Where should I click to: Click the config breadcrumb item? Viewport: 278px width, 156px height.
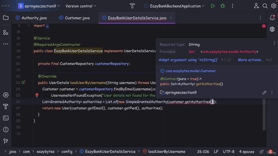coord(67,152)
